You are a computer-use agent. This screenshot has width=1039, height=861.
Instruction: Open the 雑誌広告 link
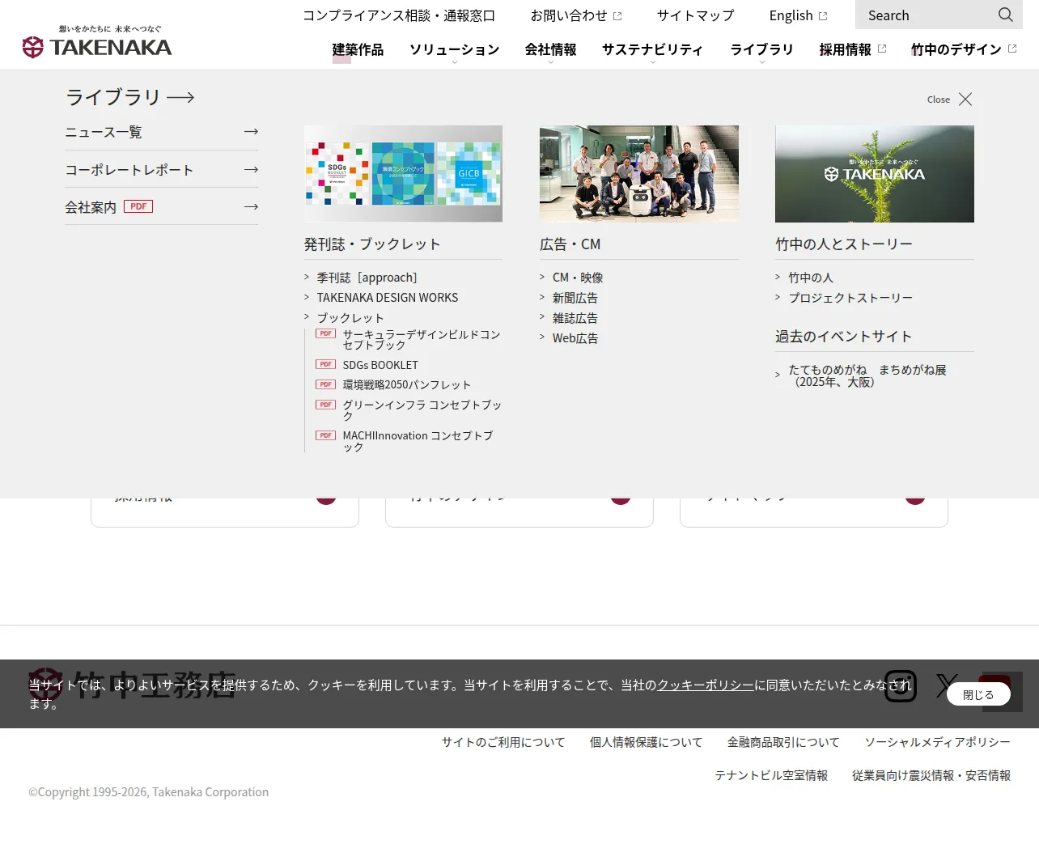pos(575,318)
